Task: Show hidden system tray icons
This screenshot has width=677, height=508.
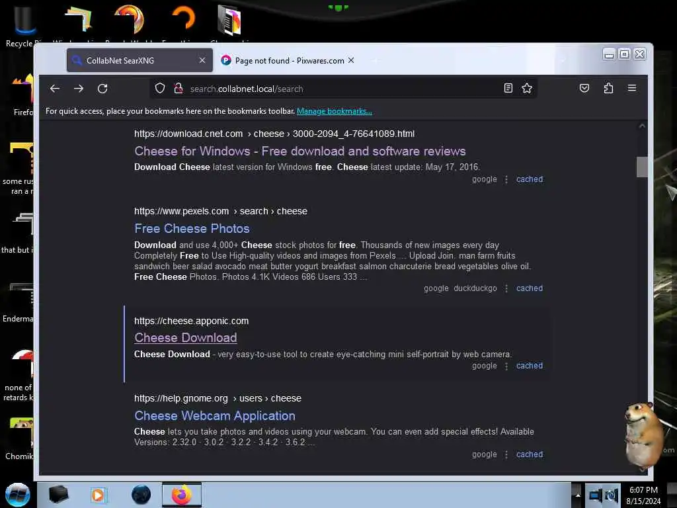Action: (578, 495)
